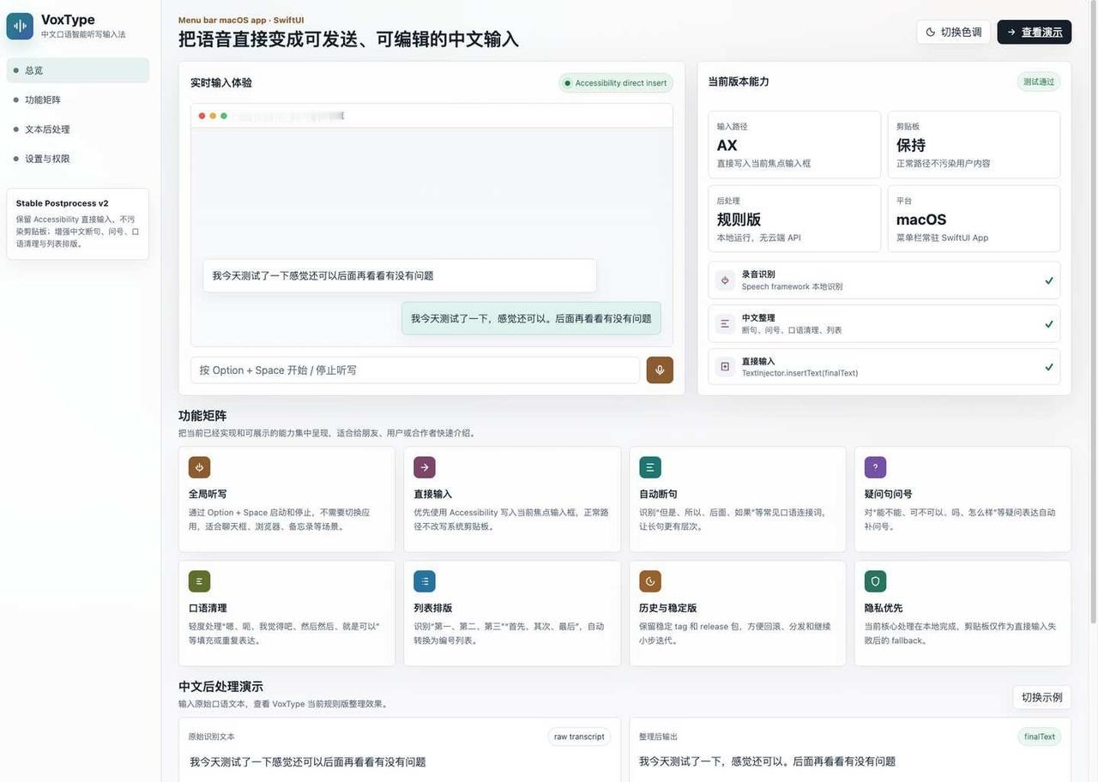The height and width of the screenshot is (782, 1098).
Task: Open the 总览 sidebar item
Action: pyautogui.click(x=78, y=70)
